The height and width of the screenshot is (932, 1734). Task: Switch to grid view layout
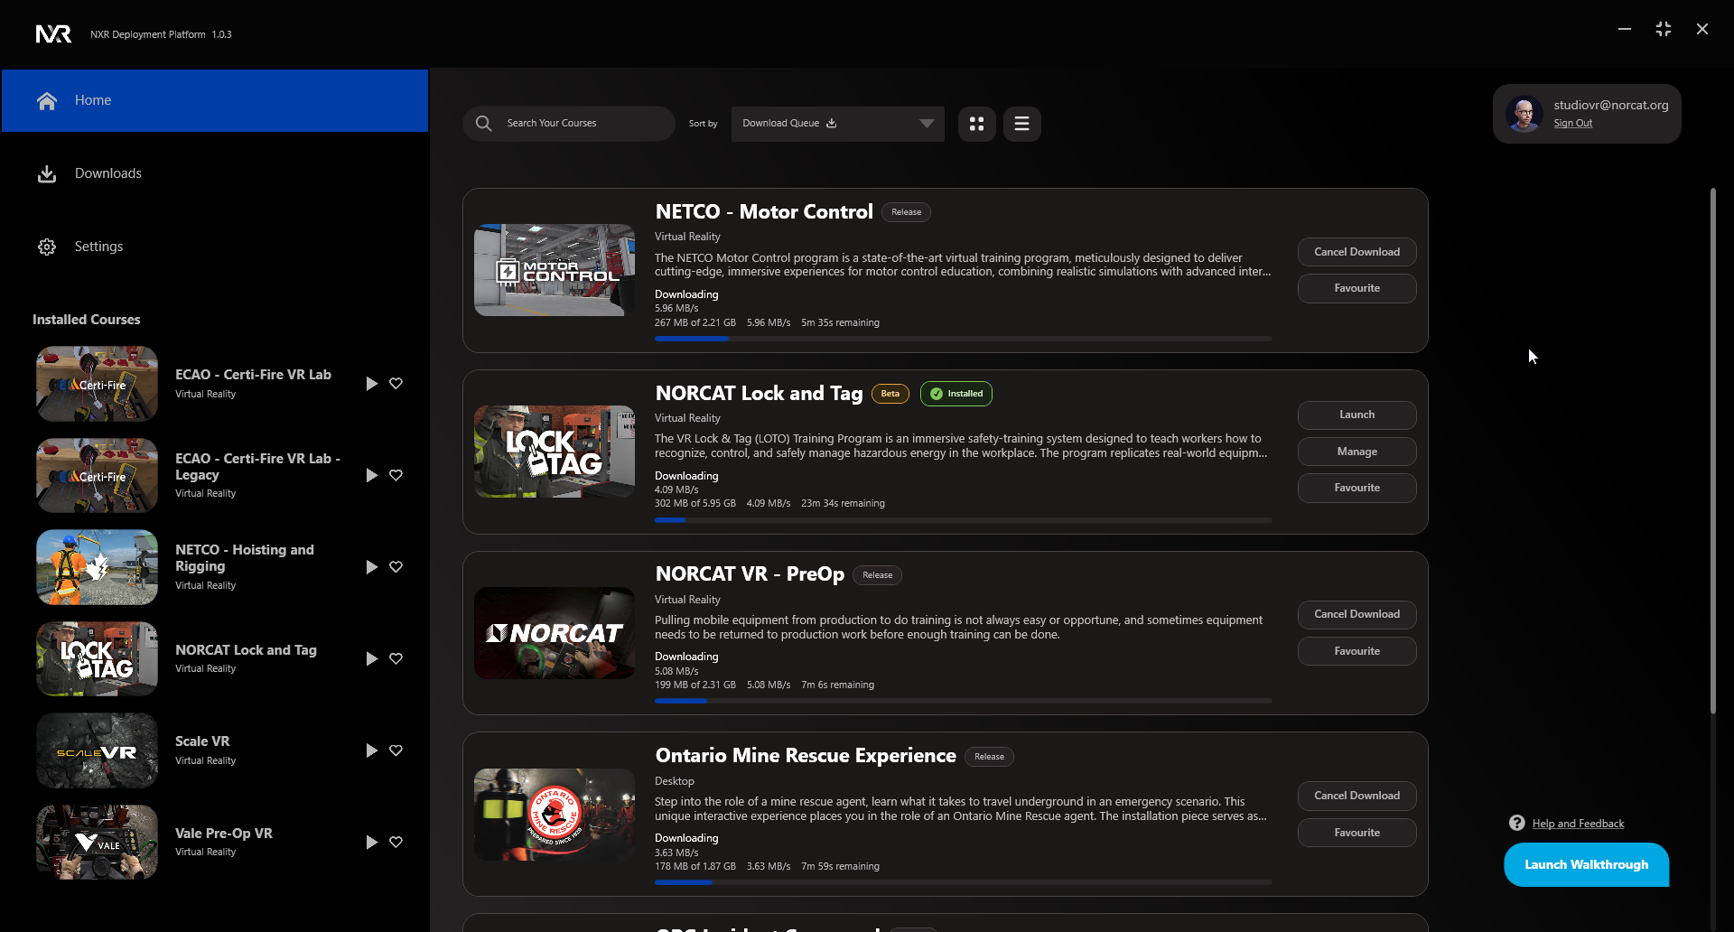[976, 124]
